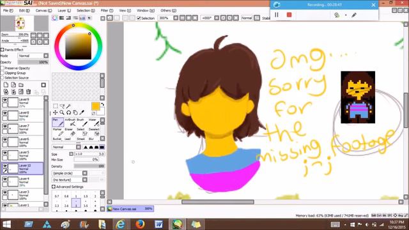Select the Brush tool
The image size is (409, 230).
tap(82, 122)
